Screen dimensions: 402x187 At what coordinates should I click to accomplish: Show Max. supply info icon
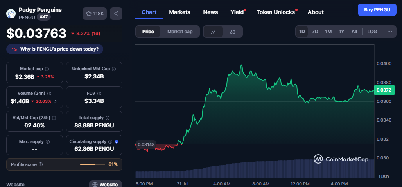[x=47, y=142]
